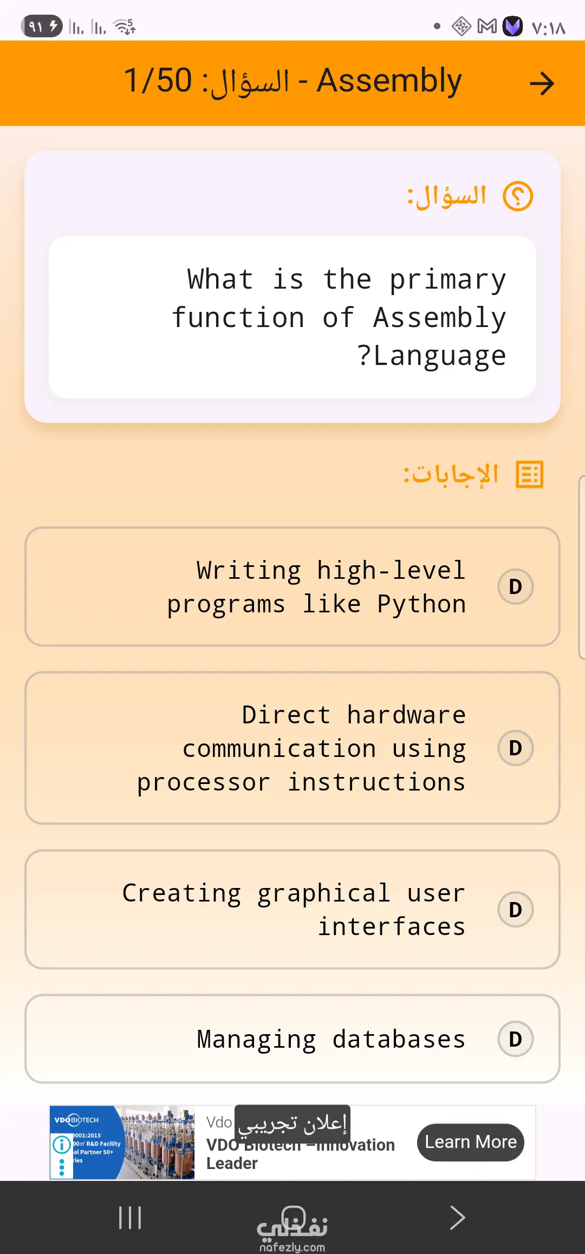
Task: Select circle D for Writing high-level programs
Action: point(515,586)
